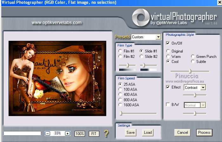Choose 100 ASA film speed

click(x=120, y=89)
